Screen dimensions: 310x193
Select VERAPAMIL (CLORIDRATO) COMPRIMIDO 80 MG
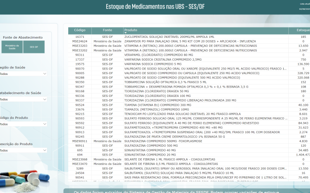(x=158, y=55)
